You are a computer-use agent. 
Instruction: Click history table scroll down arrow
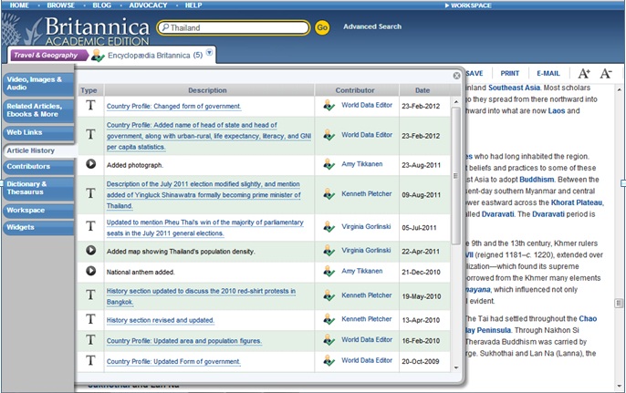(456, 367)
